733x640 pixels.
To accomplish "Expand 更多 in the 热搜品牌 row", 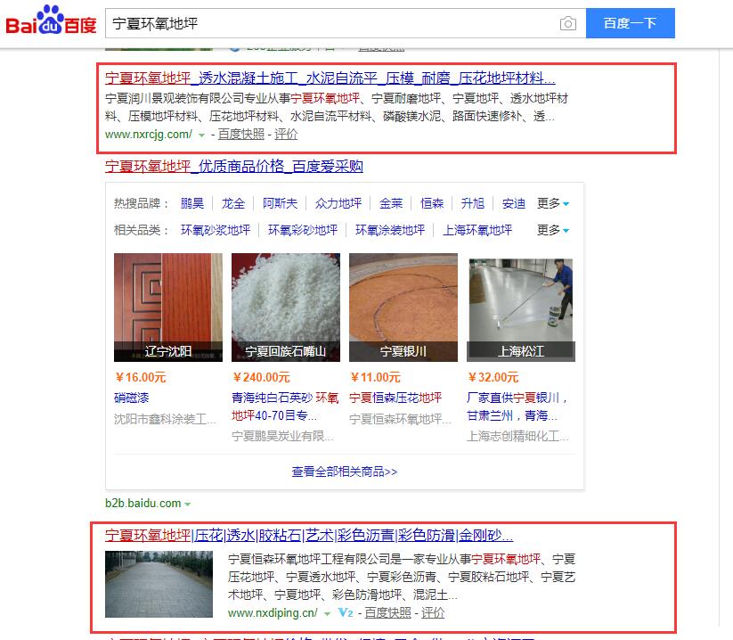I will point(553,203).
